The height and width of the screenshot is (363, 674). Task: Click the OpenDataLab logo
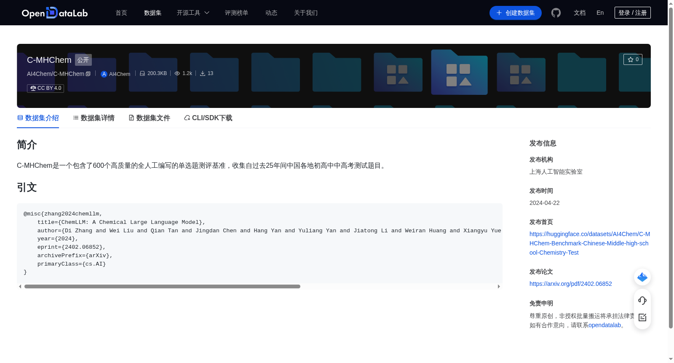click(x=55, y=13)
